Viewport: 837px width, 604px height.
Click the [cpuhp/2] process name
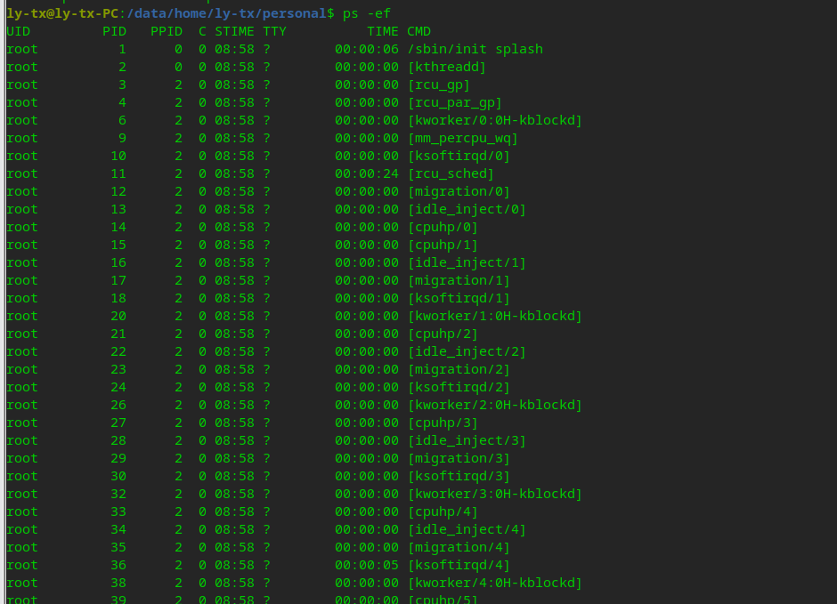443,334
